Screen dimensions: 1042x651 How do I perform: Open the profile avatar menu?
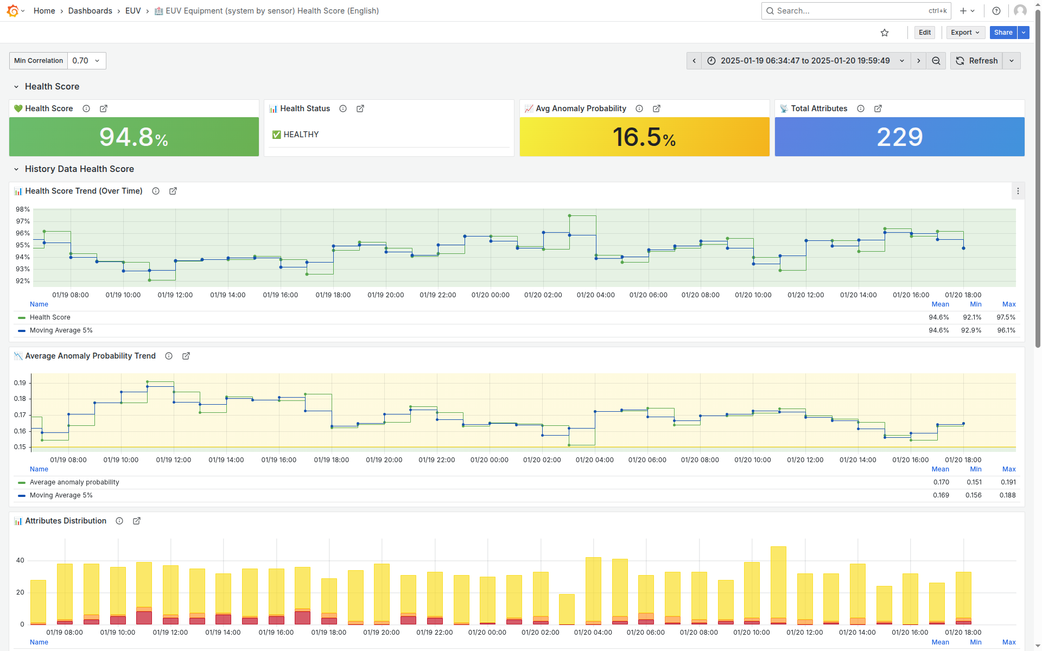[x=1020, y=11]
